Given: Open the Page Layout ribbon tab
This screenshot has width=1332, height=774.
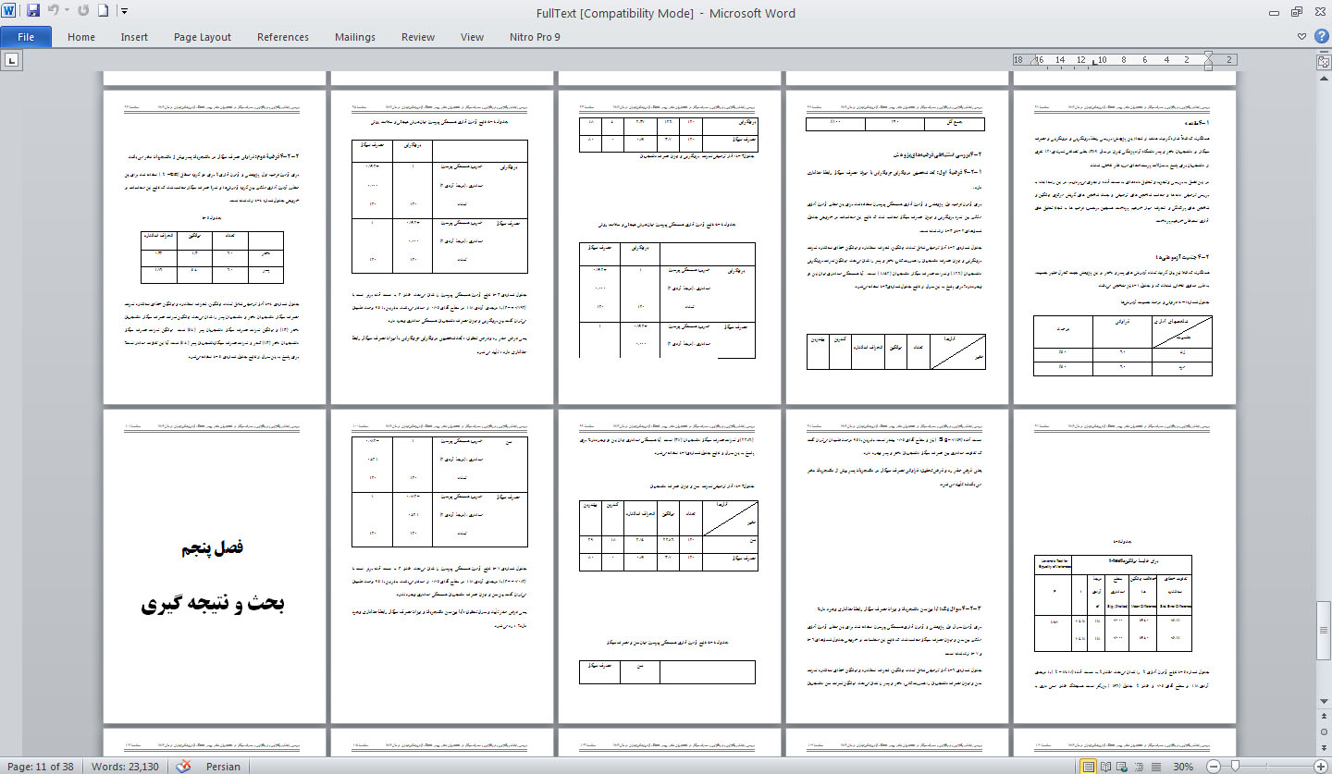Looking at the screenshot, I should pos(202,37).
